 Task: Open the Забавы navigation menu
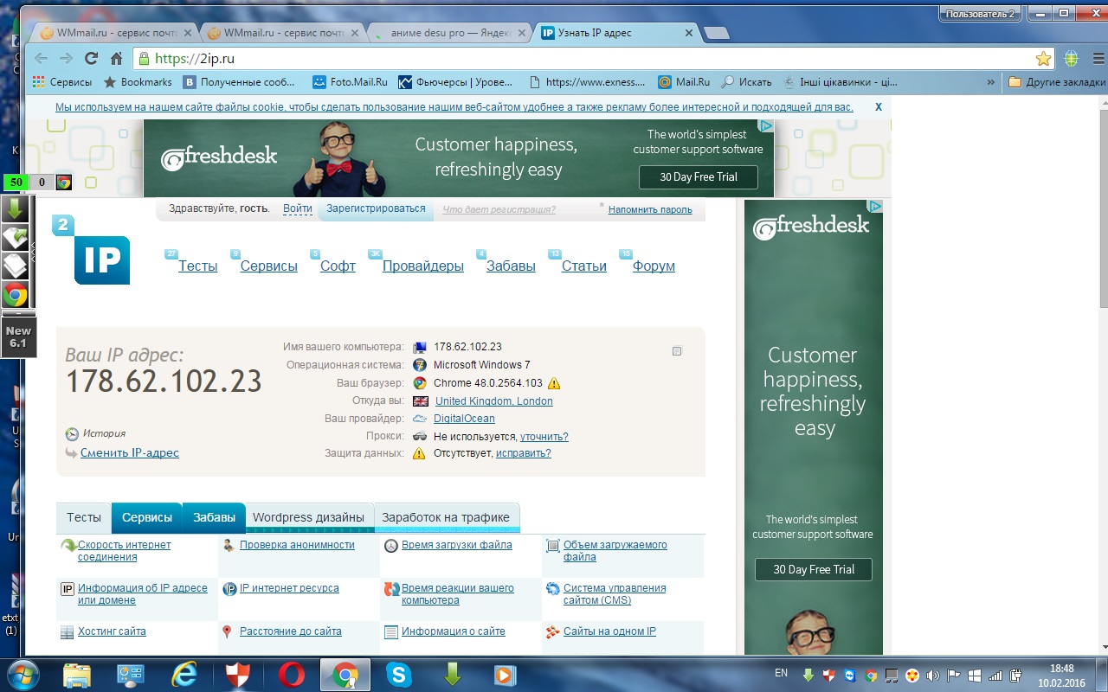pyautogui.click(x=511, y=266)
